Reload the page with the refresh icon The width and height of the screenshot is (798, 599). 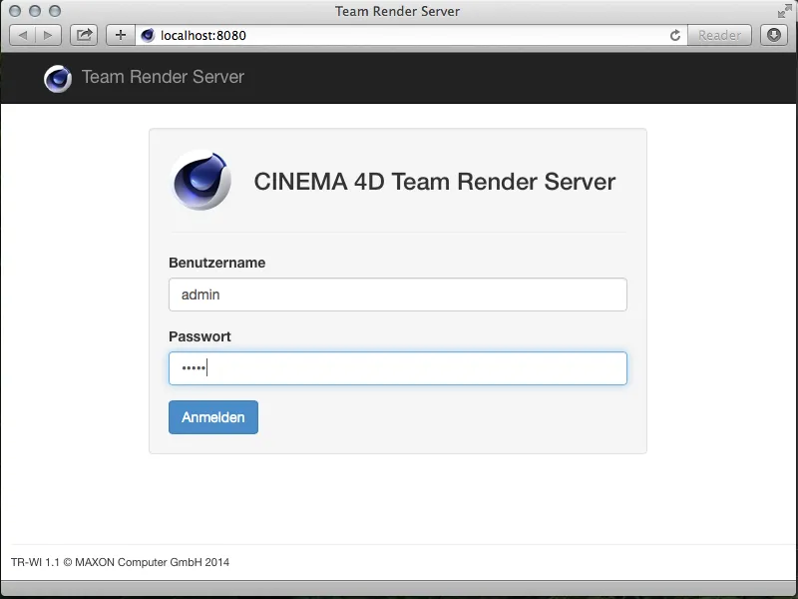point(675,34)
